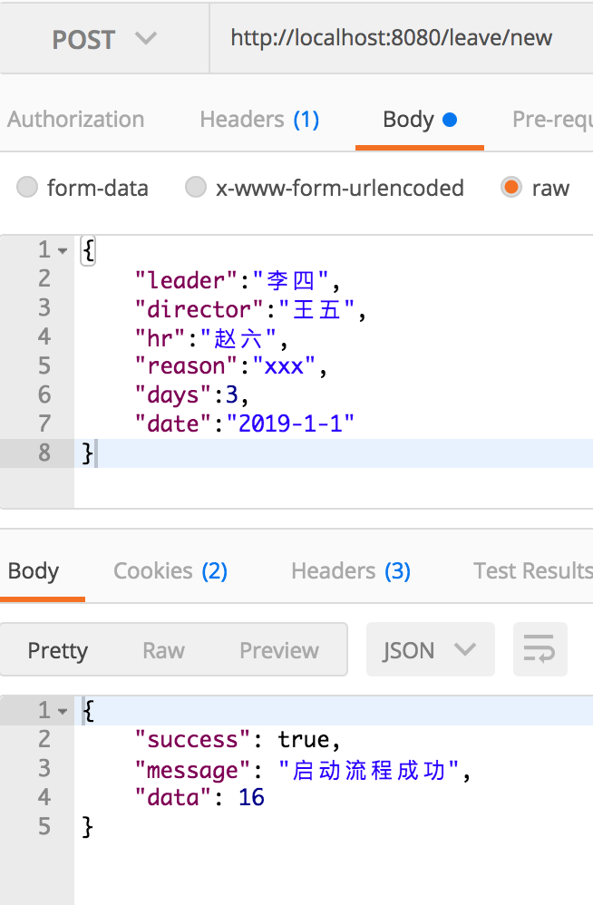
Task: Select the form-data radio option
Action: pos(28,188)
